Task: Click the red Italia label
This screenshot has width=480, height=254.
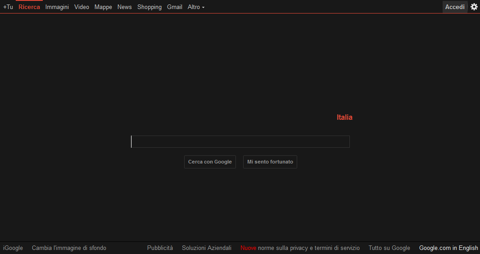Action: (x=344, y=117)
